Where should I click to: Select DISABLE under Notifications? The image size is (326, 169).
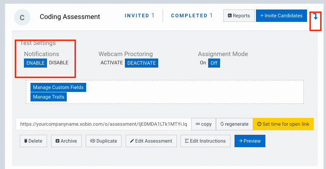pyautogui.click(x=59, y=63)
